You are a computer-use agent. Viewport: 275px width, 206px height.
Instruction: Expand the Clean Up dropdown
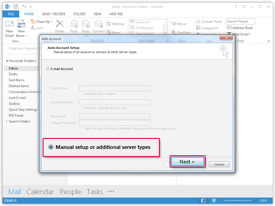[x=45, y=21]
